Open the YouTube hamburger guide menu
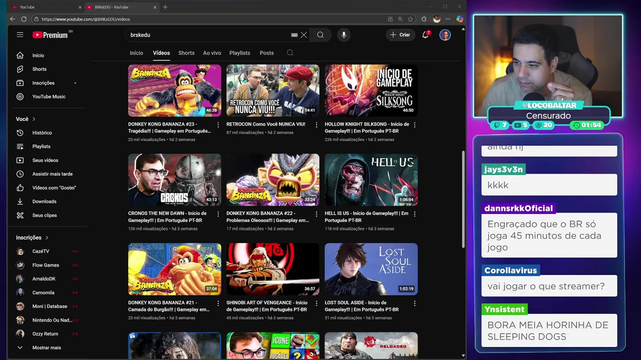Image resolution: width=641 pixels, height=360 pixels. pos(20,34)
